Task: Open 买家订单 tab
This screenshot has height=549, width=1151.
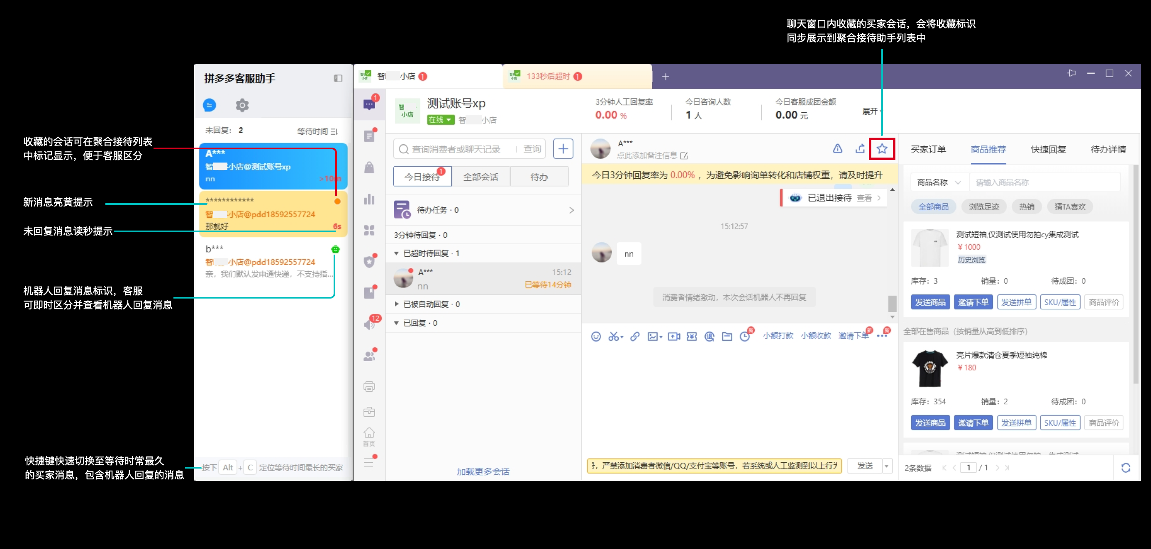Action: click(928, 149)
